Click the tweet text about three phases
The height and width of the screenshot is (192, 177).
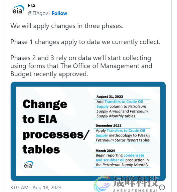tap(67, 26)
